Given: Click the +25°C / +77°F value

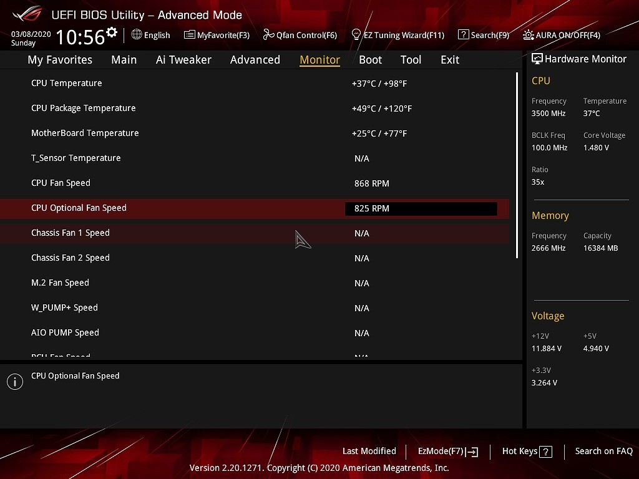Looking at the screenshot, I should (x=379, y=133).
